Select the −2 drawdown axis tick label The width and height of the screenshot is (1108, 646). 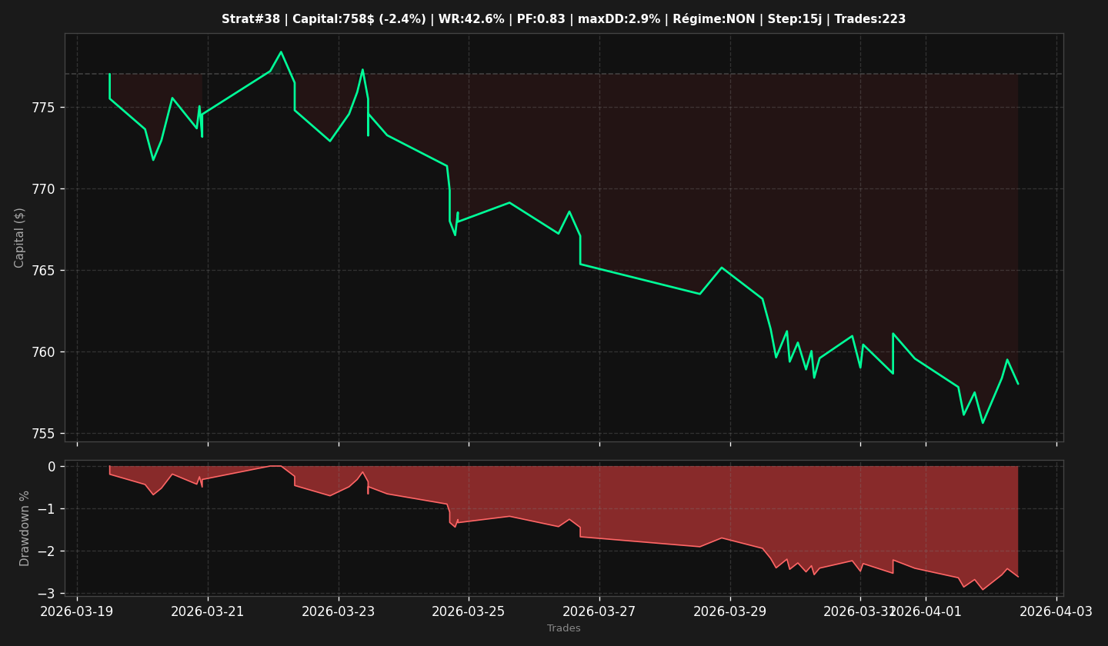tap(47, 551)
